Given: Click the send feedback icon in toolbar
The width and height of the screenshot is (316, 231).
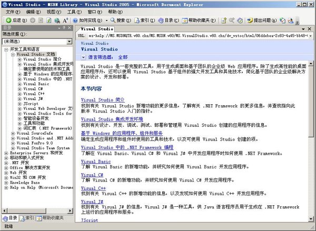Looking at the screenshot, I should [x=291, y=20].
